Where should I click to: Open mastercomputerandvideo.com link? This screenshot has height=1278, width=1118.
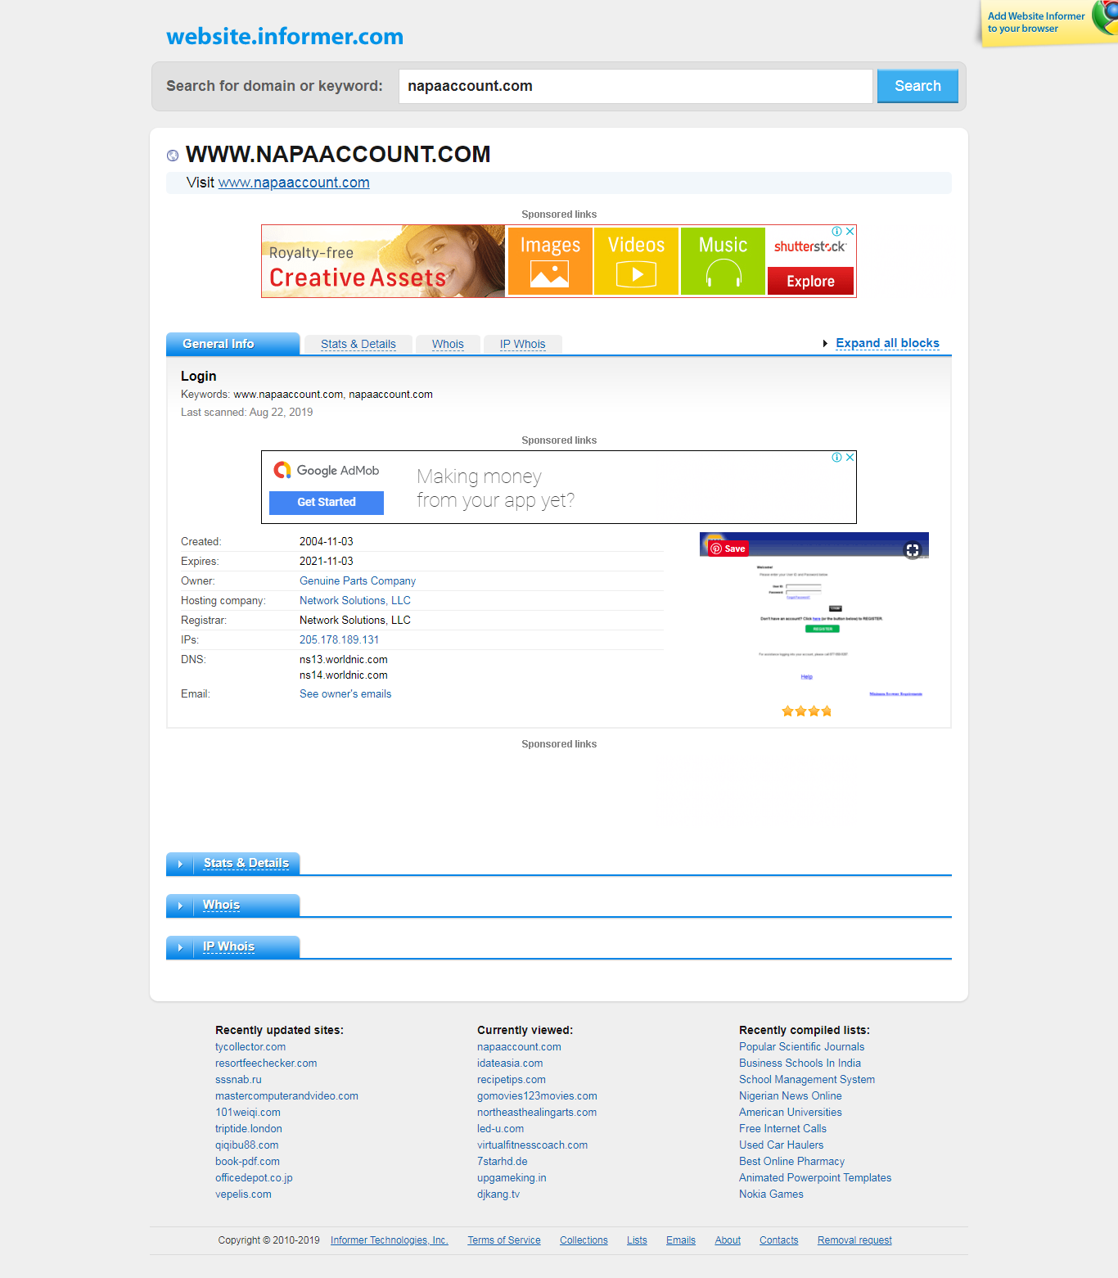click(x=286, y=1096)
